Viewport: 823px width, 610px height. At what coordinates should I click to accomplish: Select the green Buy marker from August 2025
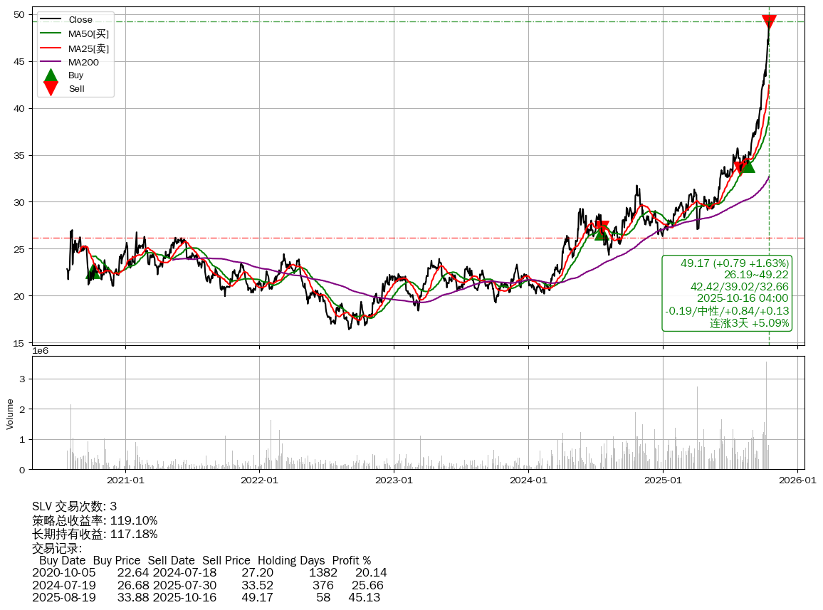(747, 165)
